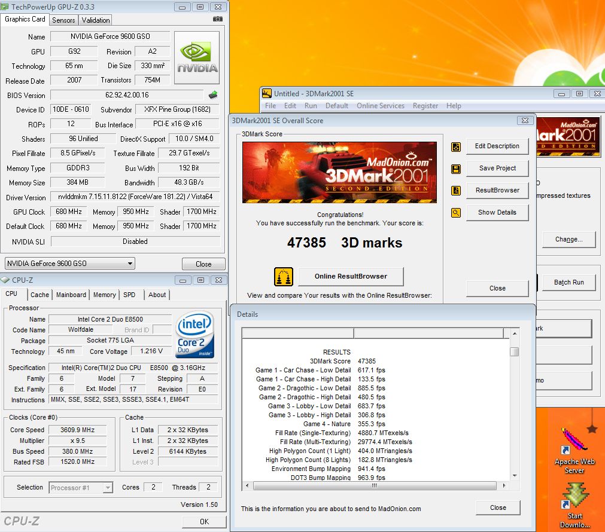The height and width of the screenshot is (532, 605).
Task: Click the Intel Core 2 Duo logo
Action: click(x=195, y=334)
